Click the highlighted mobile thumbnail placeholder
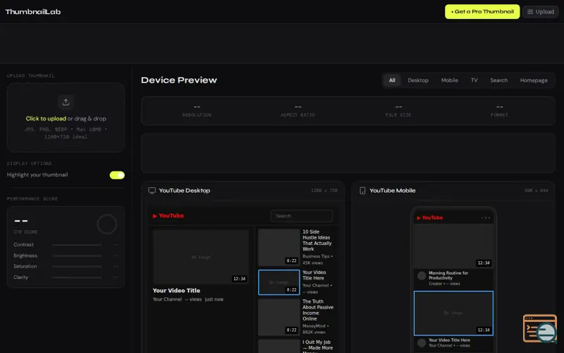This screenshot has height=353, width=564. 453,313
